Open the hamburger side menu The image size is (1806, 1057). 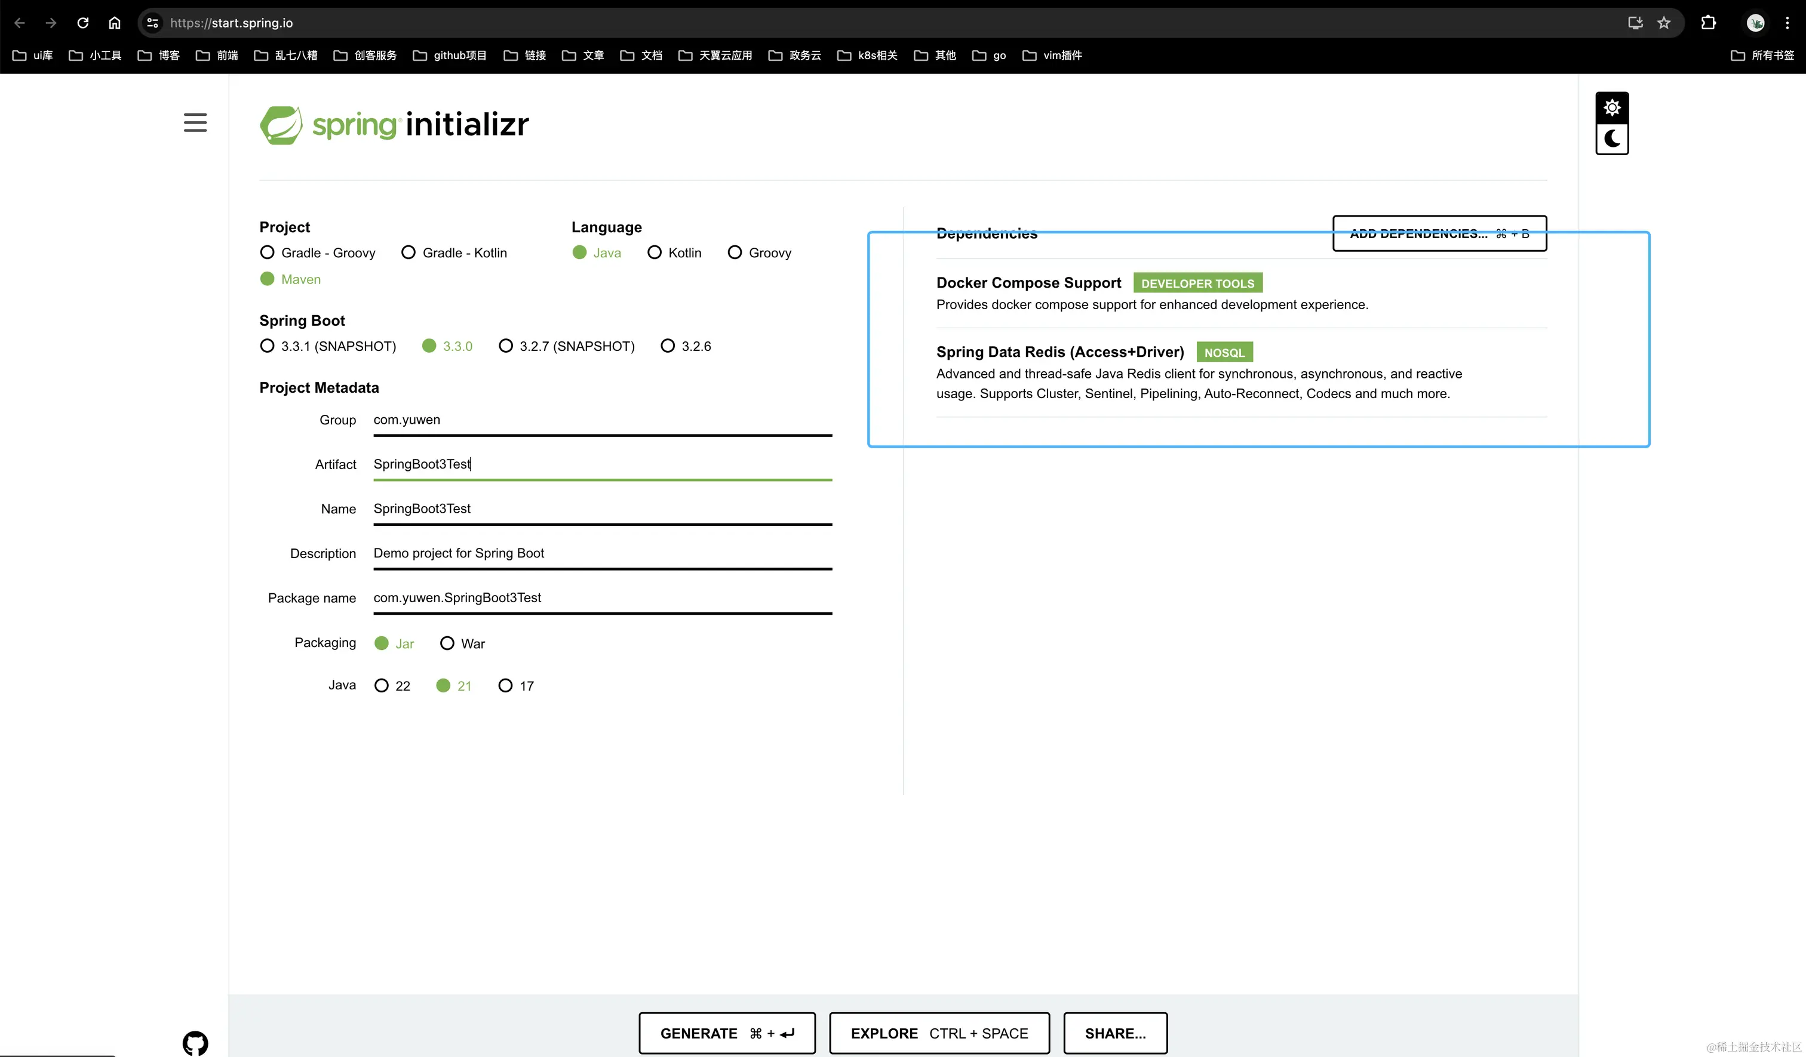tap(195, 122)
